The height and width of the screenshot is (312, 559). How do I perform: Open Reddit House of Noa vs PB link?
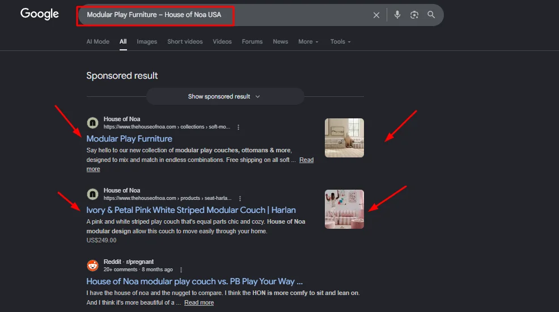pyautogui.click(x=194, y=281)
